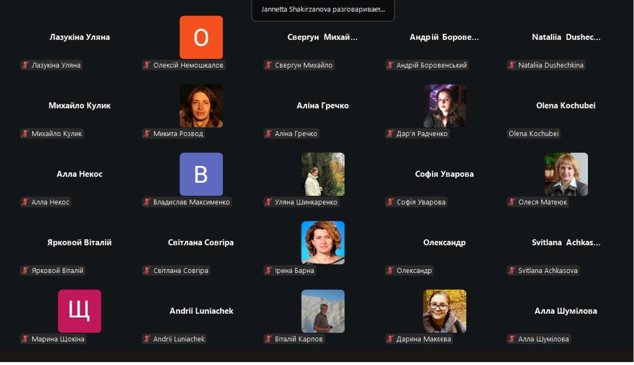Click muted mic icon for Алла Шумілова
Image resolution: width=634 pixels, height=365 pixels.
(512, 339)
